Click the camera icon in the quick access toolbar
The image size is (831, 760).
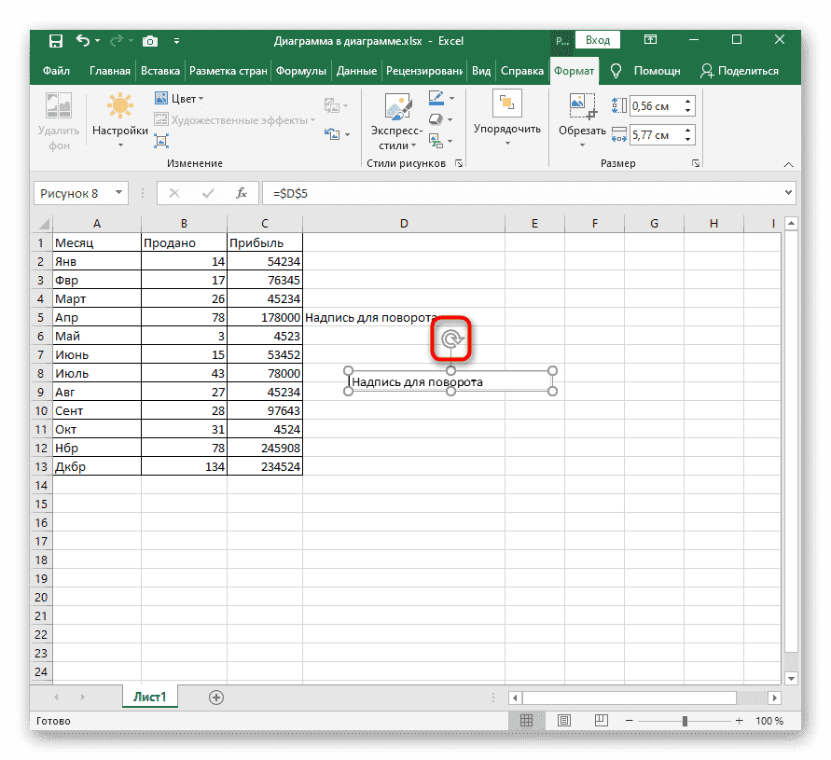[x=149, y=40]
